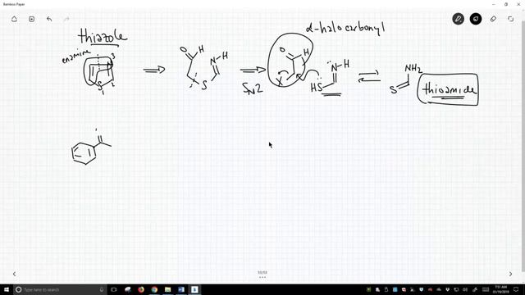Open File Explorer from the taskbar
Viewport: 525px width, 295px height.
click(167, 289)
